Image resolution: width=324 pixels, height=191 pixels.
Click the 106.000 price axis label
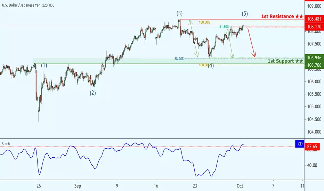point(314,82)
